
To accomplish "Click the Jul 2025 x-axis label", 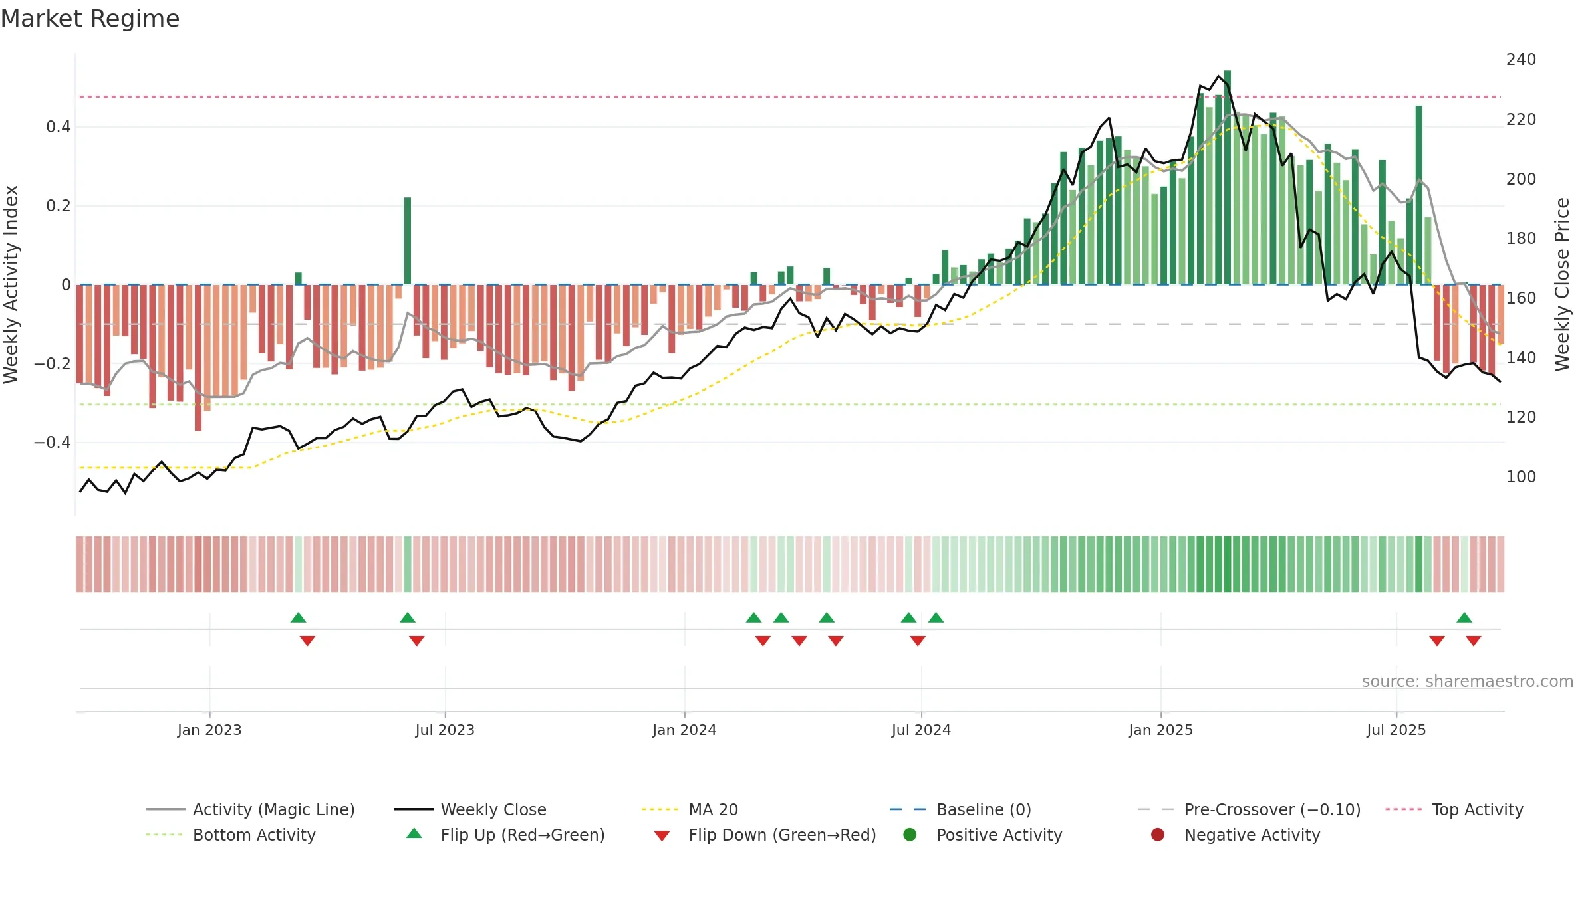I will pyautogui.click(x=1396, y=730).
